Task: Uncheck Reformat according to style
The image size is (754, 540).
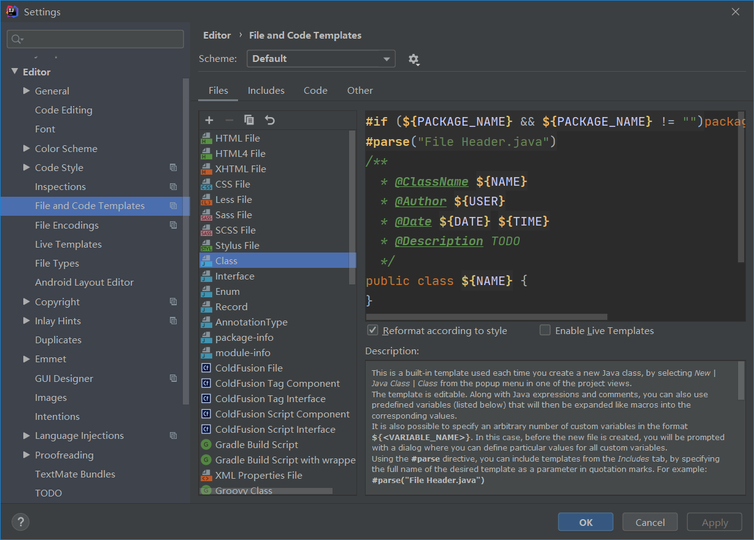Action: coord(372,331)
